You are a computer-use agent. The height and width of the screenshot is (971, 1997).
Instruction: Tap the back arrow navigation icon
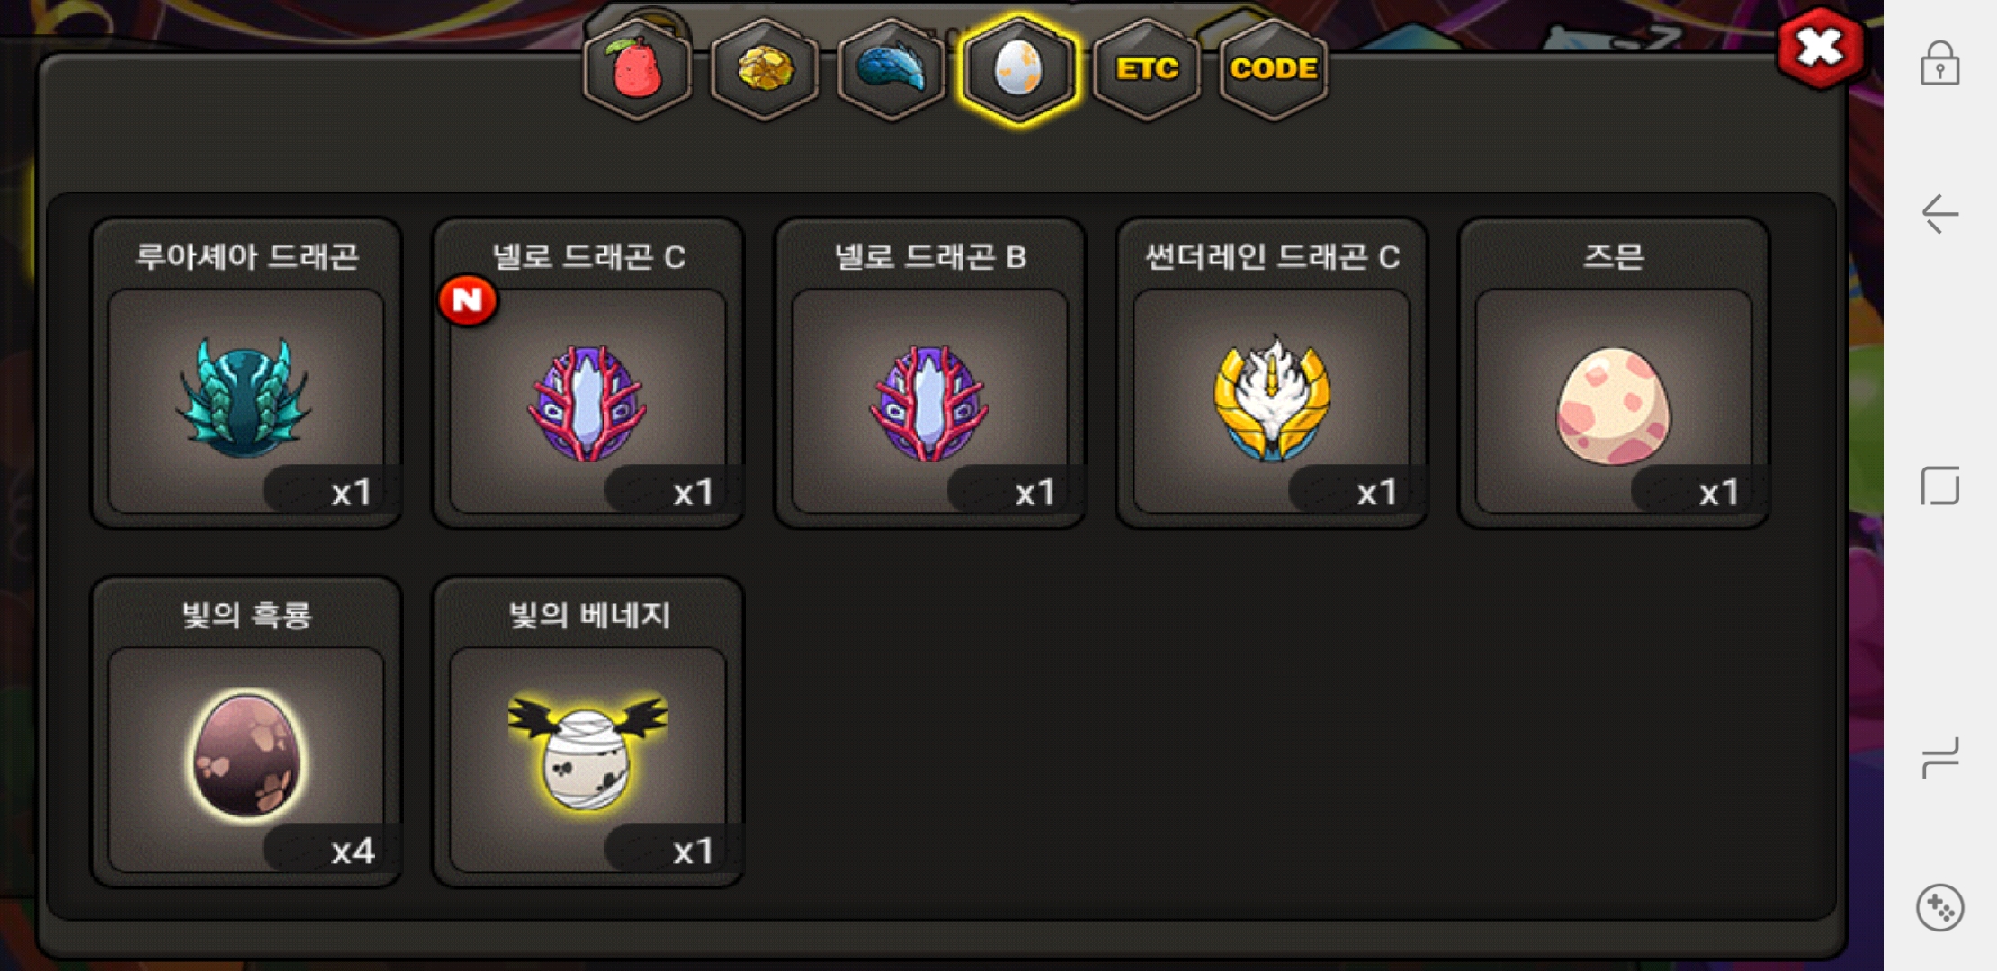tap(1940, 214)
